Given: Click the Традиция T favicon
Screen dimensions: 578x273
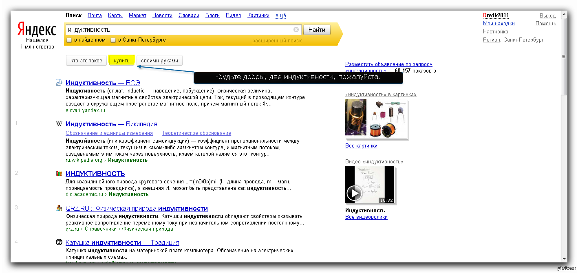Looking at the screenshot, I should (59, 242).
